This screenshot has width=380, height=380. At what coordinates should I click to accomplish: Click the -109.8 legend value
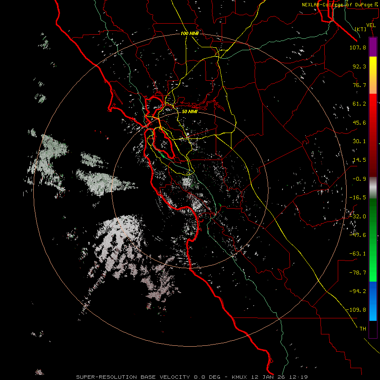coord(356,310)
